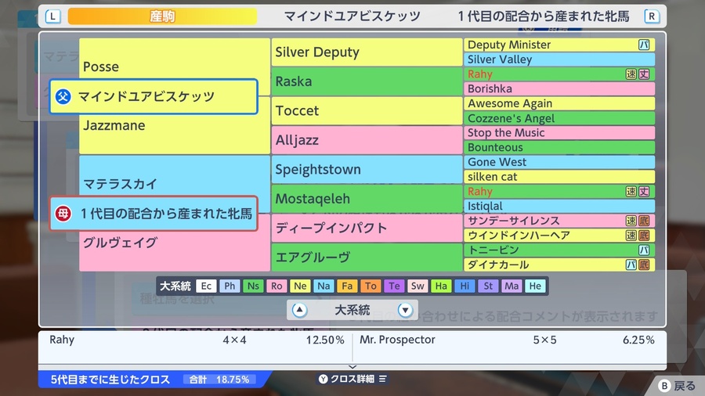Click the Bounteous cell
705x396 pixels.
(559, 147)
